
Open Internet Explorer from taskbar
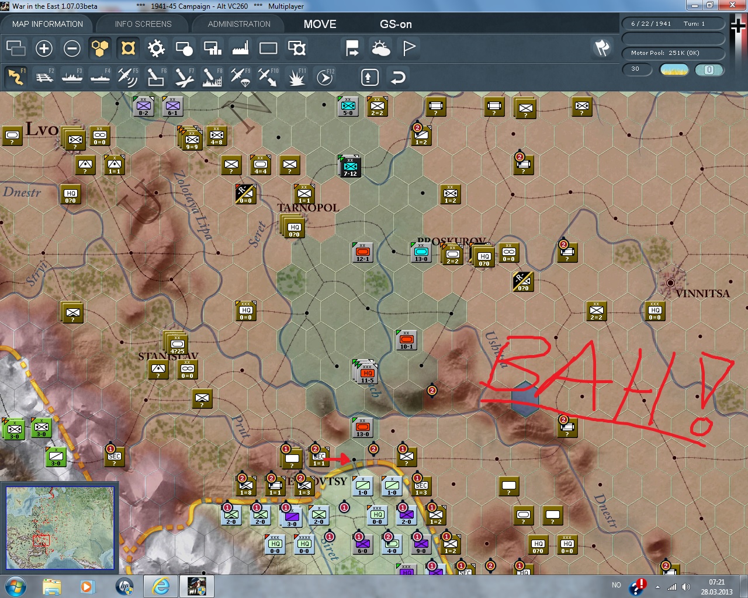pyautogui.click(x=161, y=586)
